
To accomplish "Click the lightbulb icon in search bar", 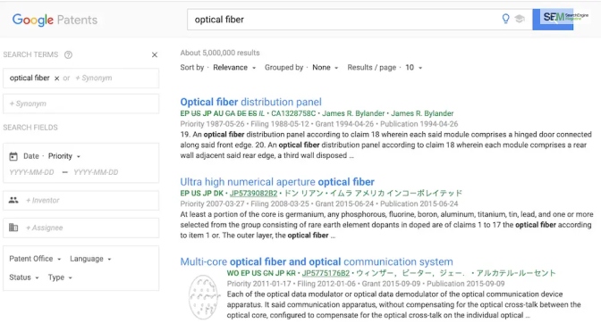I will point(505,19).
